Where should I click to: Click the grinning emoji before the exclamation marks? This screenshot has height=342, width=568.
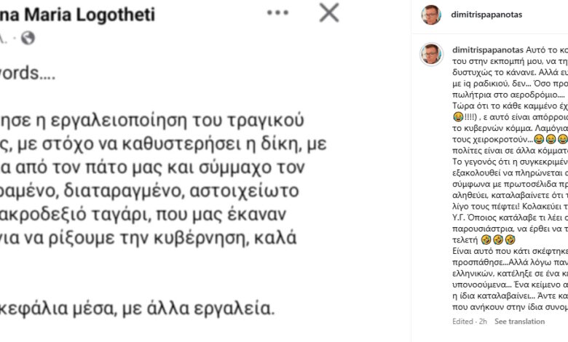pos(457,115)
